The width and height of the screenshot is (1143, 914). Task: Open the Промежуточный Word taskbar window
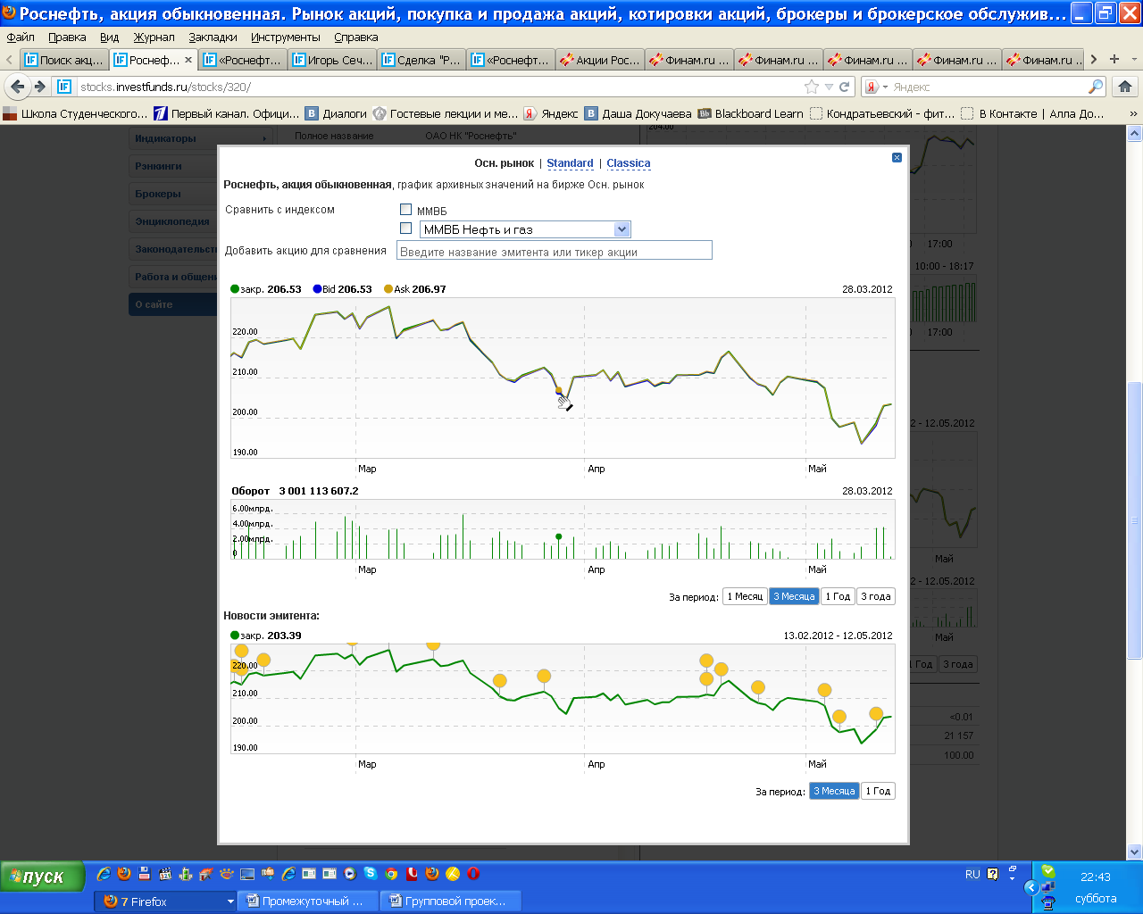[308, 902]
